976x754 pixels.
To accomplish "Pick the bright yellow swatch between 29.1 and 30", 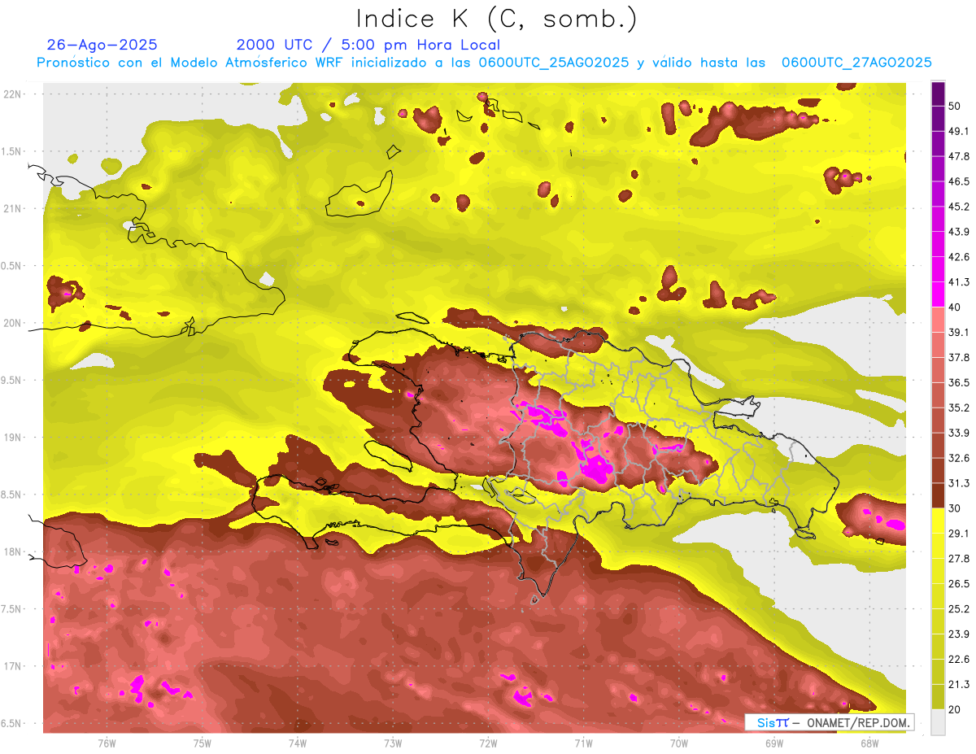I will click(938, 521).
